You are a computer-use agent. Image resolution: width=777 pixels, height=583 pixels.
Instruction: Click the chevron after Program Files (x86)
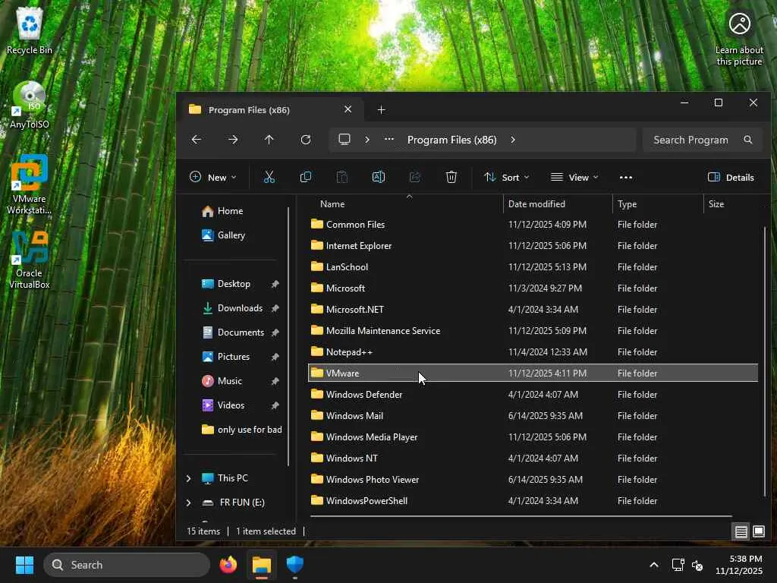click(513, 140)
